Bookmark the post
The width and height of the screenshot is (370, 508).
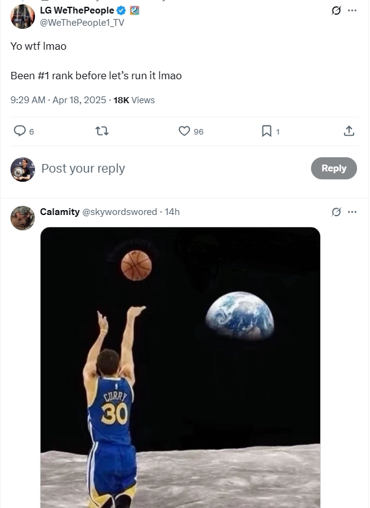click(x=266, y=131)
